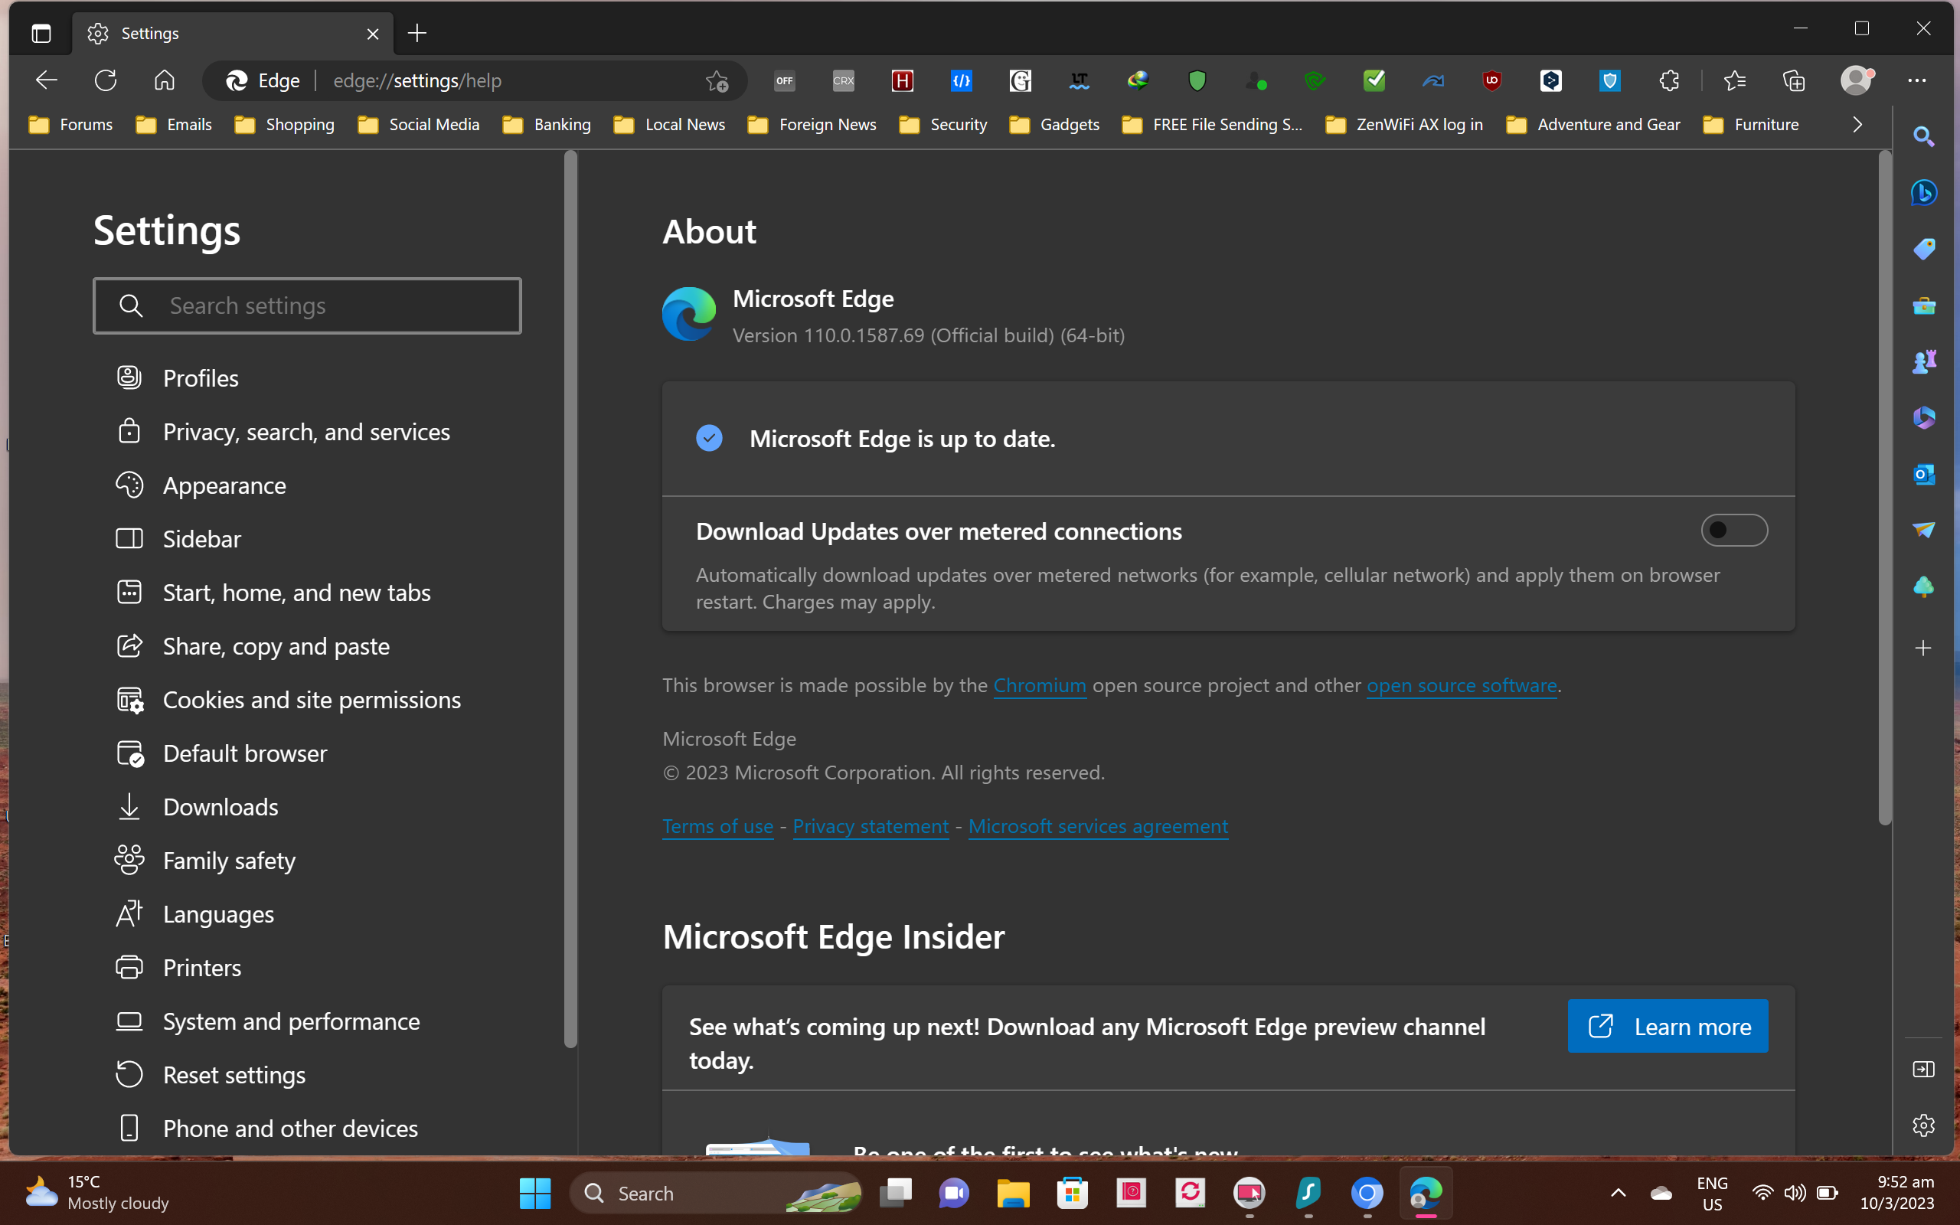Expand hidden bookmarks bar overflow chevron

1857,125
